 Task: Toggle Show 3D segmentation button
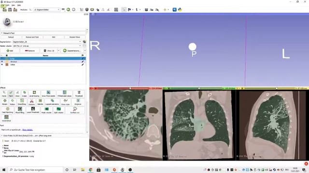[x=49, y=50]
